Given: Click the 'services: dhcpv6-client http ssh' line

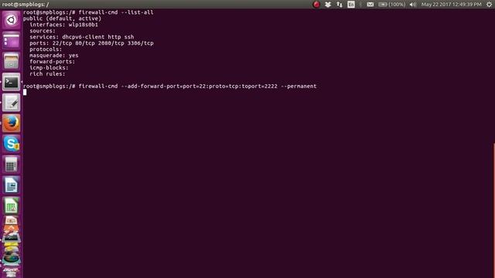Looking at the screenshot, I should point(82,37).
